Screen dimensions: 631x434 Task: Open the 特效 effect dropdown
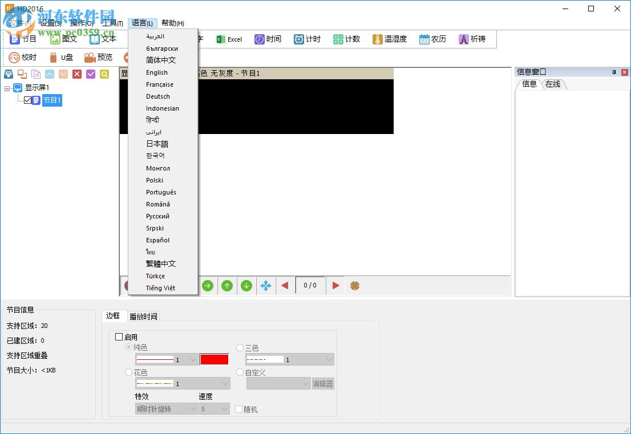[x=165, y=409]
